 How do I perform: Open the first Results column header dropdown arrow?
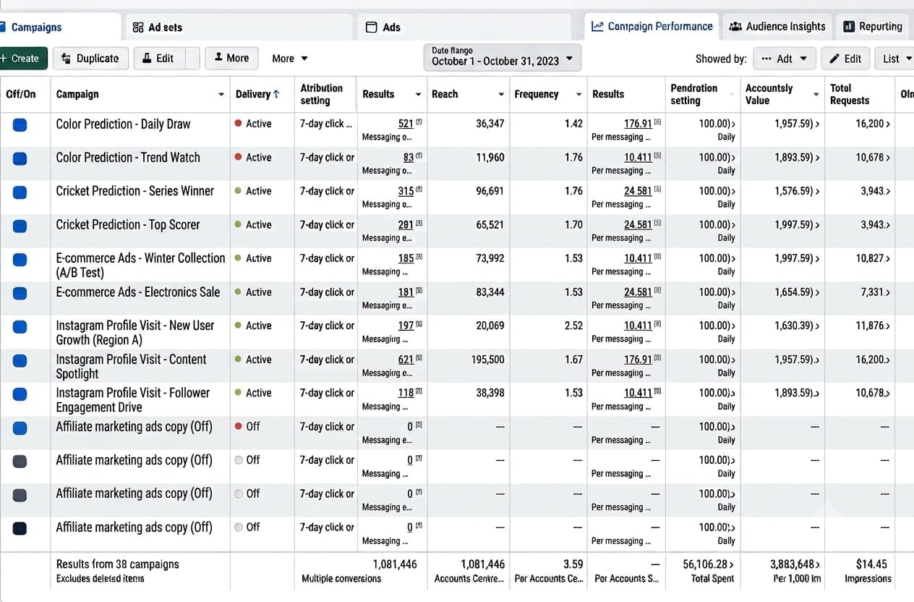pos(418,95)
